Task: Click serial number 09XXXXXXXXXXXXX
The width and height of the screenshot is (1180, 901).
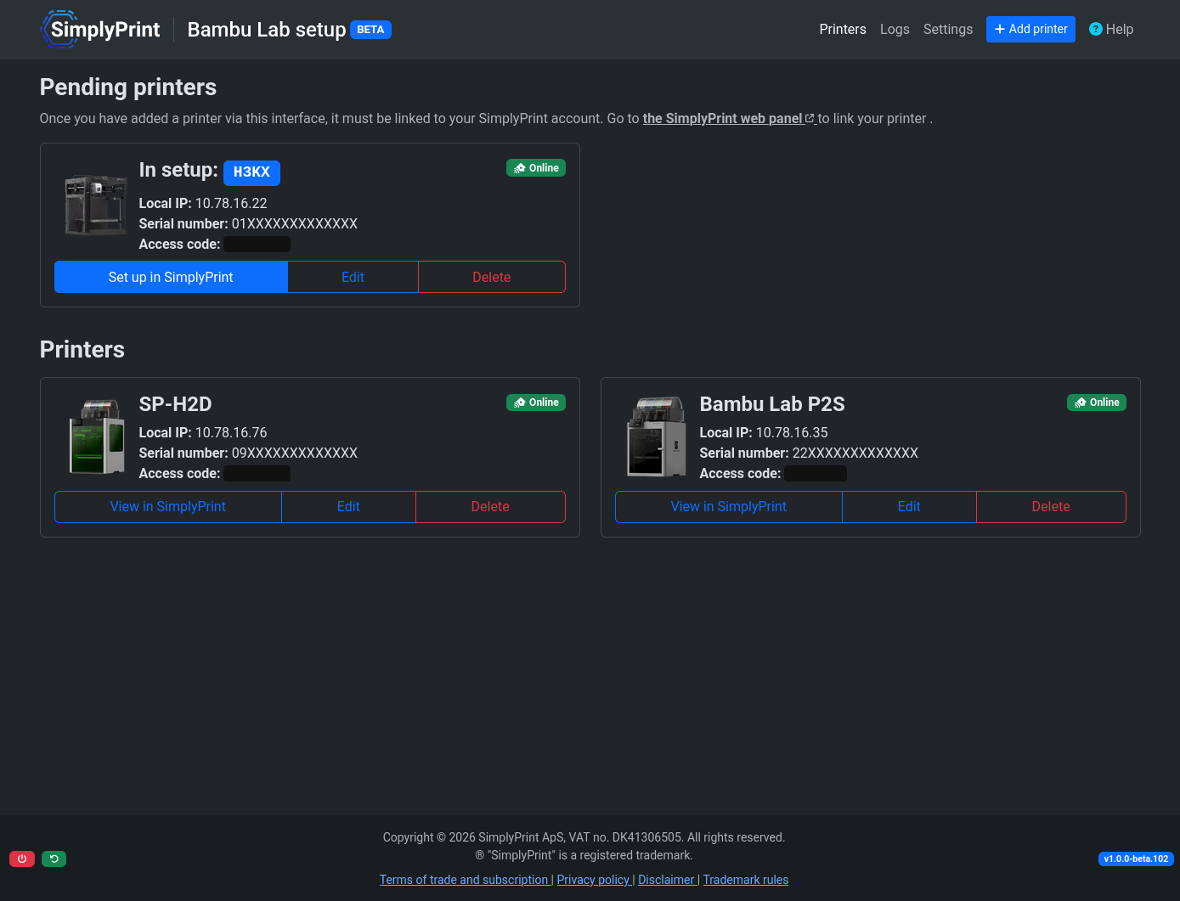Action: click(295, 453)
